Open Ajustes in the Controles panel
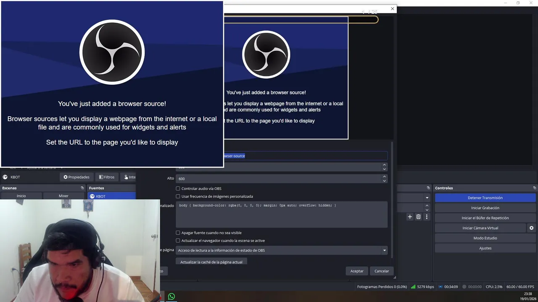The height and width of the screenshot is (302, 538). tap(485, 248)
